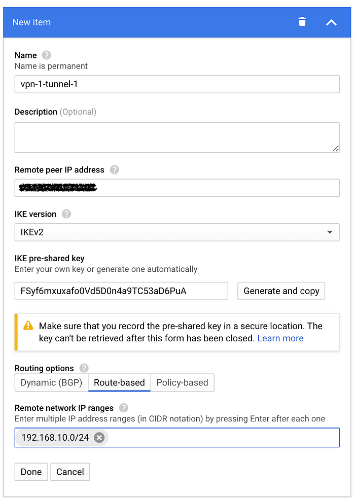Choose Policy-based routing option
This screenshot has width=355, height=498.
pos(182,383)
